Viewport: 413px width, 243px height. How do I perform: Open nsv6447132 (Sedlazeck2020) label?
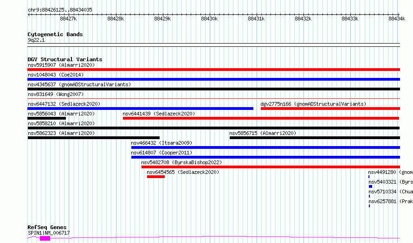pyautogui.click(x=64, y=104)
